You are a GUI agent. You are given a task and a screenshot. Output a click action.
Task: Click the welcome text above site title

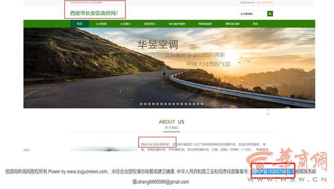(x=86, y=3)
